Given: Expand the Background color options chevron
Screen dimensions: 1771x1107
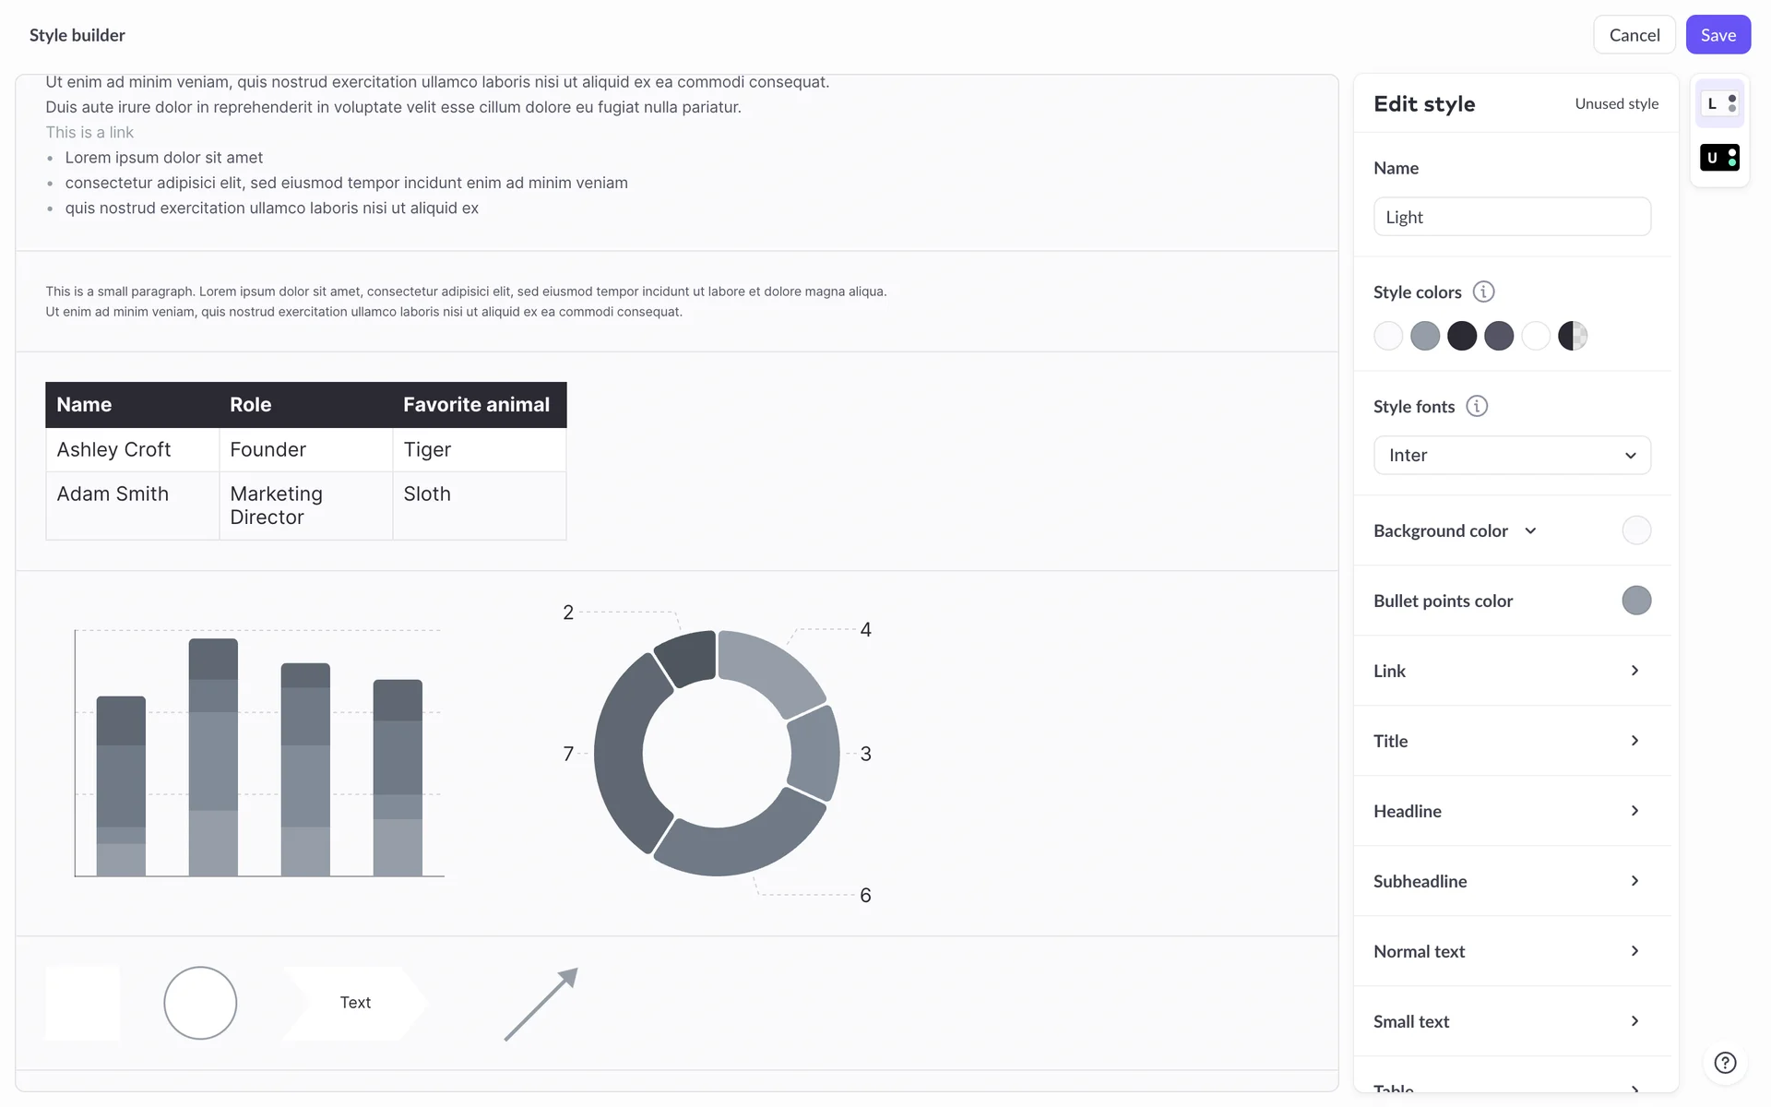Looking at the screenshot, I should point(1531,531).
